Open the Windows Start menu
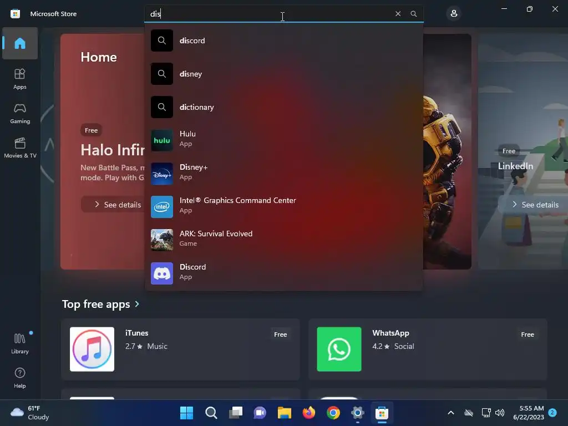The width and height of the screenshot is (568, 426). tap(186, 413)
